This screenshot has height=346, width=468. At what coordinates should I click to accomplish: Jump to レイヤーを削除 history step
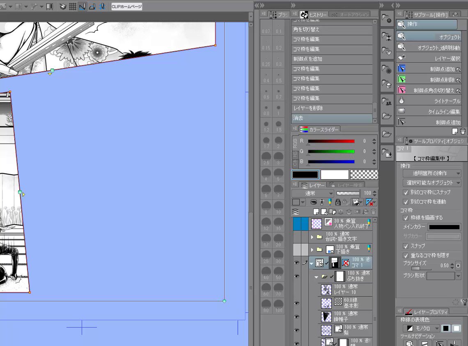pos(332,108)
